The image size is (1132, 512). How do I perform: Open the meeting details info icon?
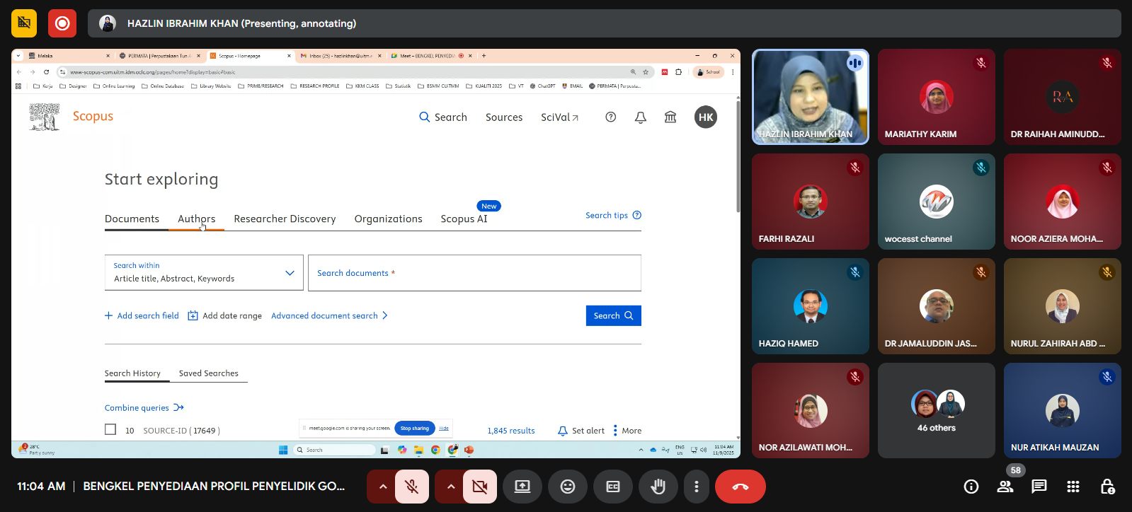971,487
